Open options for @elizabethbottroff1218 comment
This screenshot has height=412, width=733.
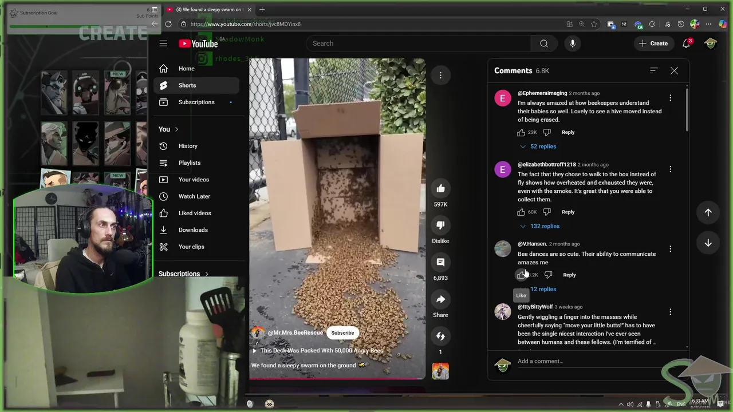pyautogui.click(x=671, y=169)
